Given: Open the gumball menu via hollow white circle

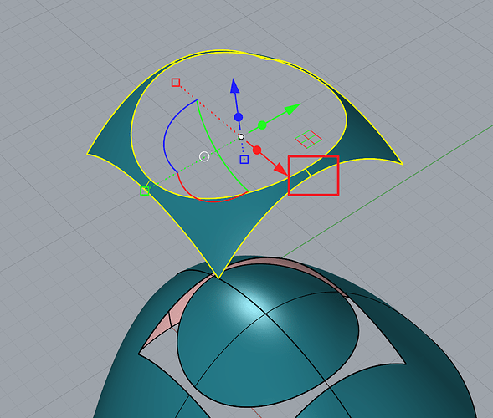Looking at the screenshot, I should click(x=204, y=156).
